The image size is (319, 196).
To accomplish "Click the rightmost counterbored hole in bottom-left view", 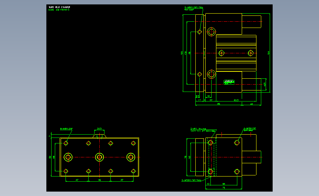I will click(131, 157).
